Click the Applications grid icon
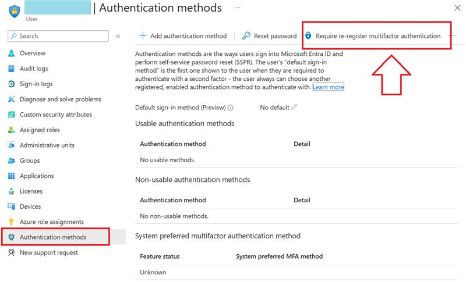 (x=11, y=176)
